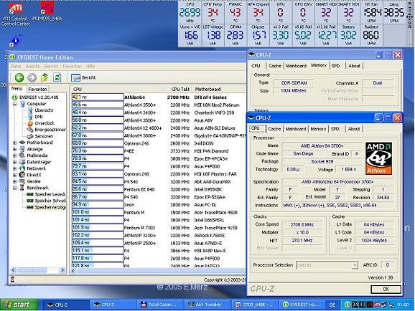Viewport: 415px width, 311px height.
Task: Switch to EVEREST Home taskbar button
Action: tap(302, 305)
